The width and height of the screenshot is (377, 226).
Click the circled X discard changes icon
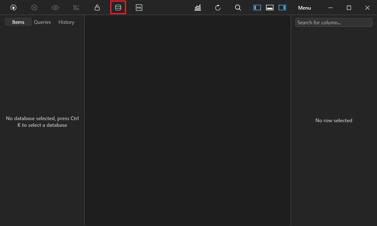point(34,8)
